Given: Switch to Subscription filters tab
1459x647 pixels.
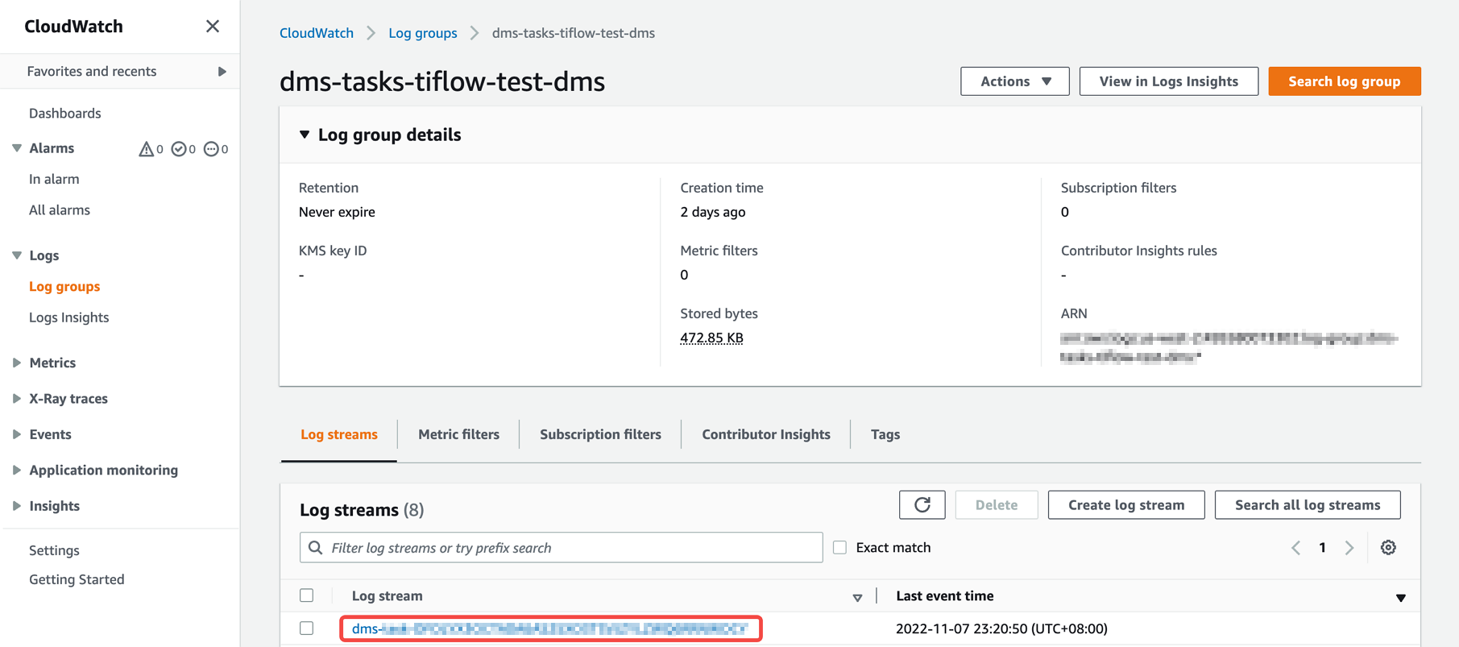Looking at the screenshot, I should [x=600, y=434].
